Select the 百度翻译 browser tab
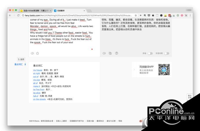Image resolution: width=200 pixels, height=131 pixels. 69,11
